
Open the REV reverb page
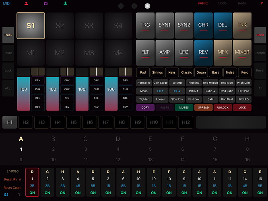click(203, 53)
